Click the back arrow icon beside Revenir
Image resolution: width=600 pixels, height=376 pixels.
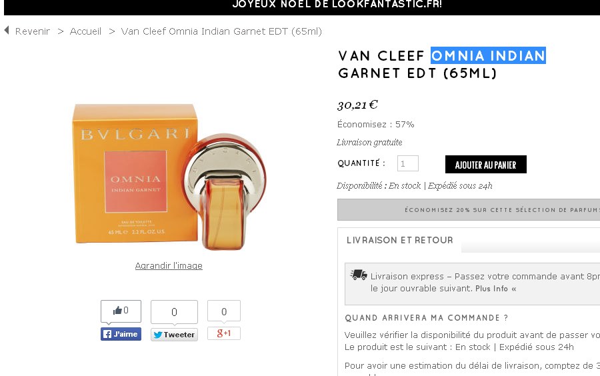click(x=7, y=30)
